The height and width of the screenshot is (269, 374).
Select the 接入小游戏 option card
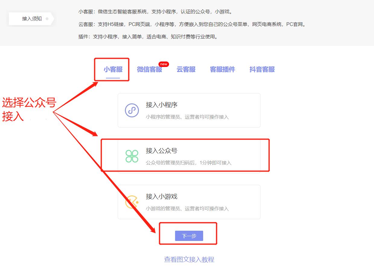189,201
